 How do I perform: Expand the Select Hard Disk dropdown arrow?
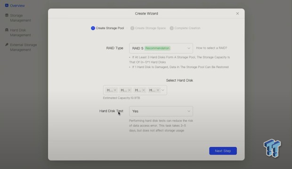[163, 90]
